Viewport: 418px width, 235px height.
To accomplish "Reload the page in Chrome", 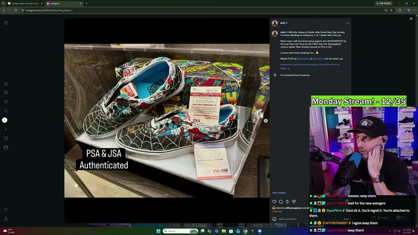I will coord(15,10).
